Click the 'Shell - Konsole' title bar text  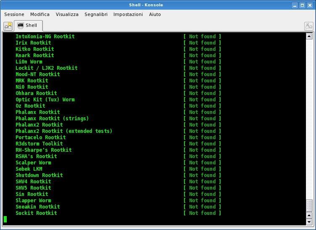(146, 5)
